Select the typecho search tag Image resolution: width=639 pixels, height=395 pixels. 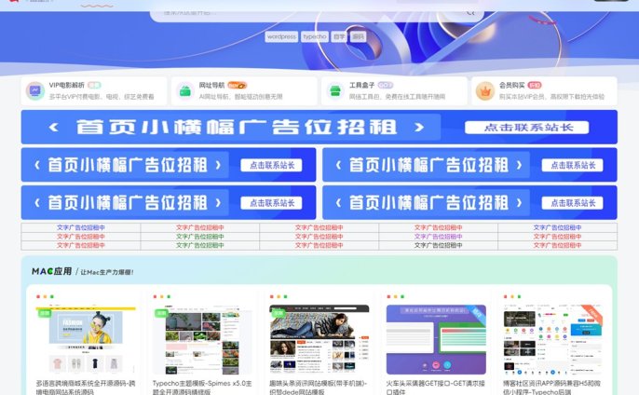tap(315, 36)
